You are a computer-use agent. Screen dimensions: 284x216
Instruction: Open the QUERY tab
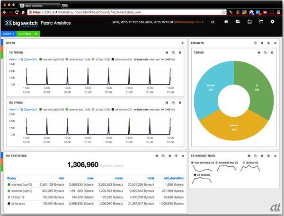click(8, 34)
